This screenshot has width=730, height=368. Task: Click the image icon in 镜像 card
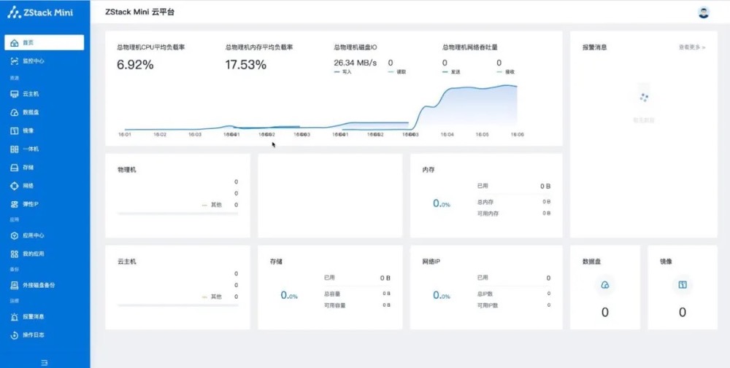point(682,285)
